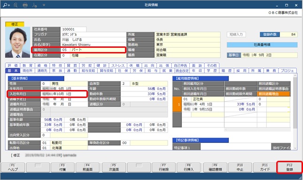Click the F3 付箋 button

(62, 167)
